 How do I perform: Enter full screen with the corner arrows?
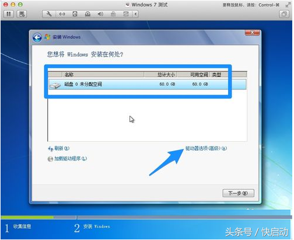click(288, 5)
